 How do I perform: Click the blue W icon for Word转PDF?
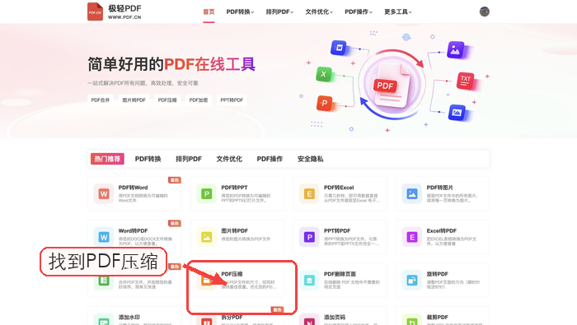tap(104, 237)
